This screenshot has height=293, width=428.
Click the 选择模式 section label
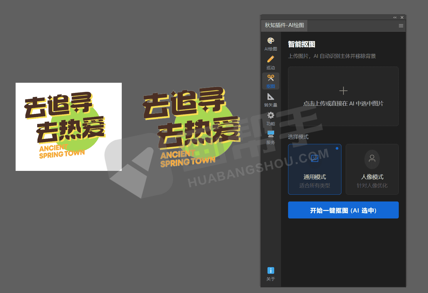[298, 137]
